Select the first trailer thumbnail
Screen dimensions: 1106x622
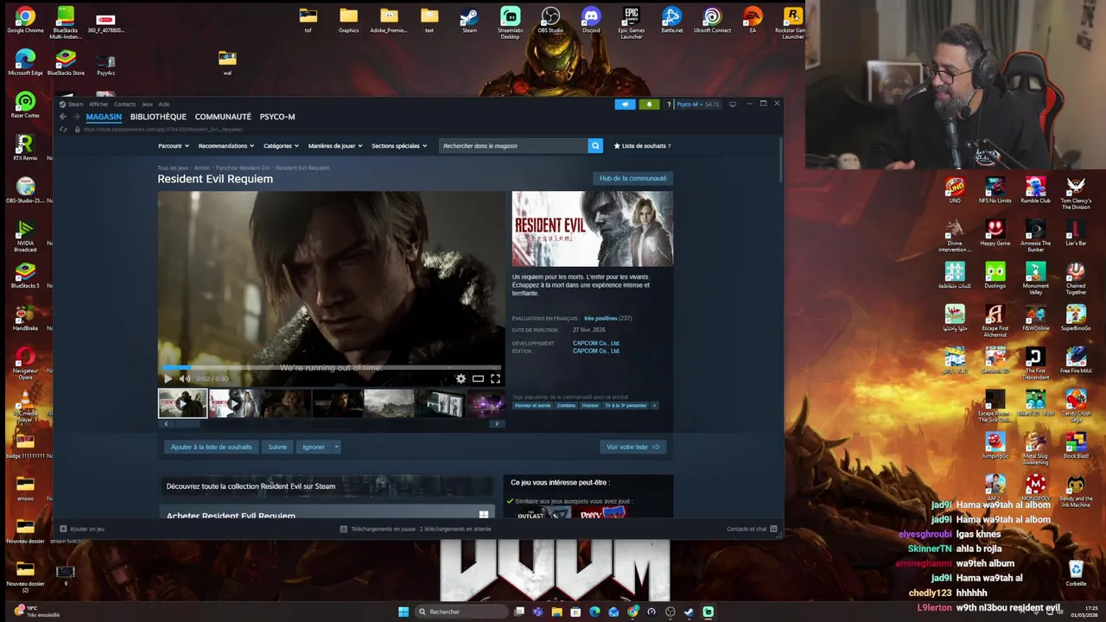182,403
